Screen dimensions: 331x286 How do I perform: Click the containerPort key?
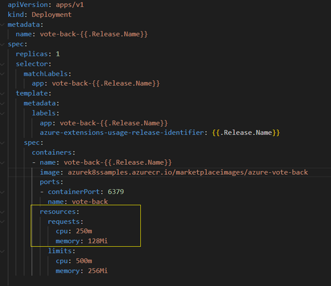pos(74,192)
